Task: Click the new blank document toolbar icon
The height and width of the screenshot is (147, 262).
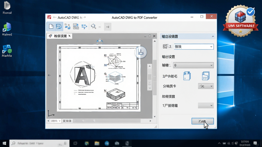Action: (51, 26)
